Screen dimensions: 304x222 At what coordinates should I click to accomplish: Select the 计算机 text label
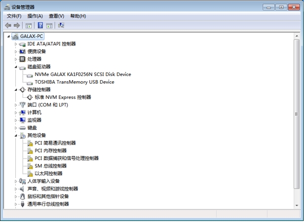34,113
